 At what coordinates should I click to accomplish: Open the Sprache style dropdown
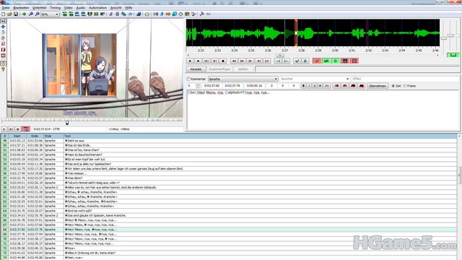(243, 79)
